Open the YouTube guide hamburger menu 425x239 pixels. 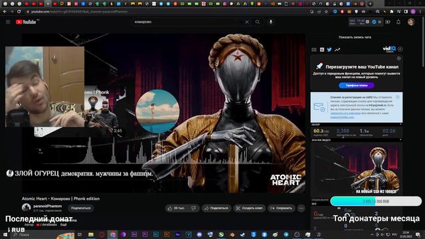8,22
